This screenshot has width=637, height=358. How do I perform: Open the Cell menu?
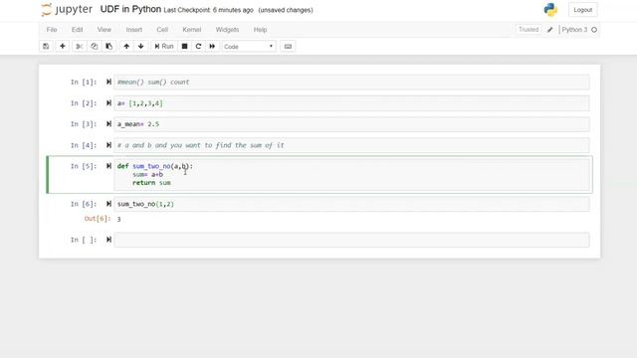162,30
